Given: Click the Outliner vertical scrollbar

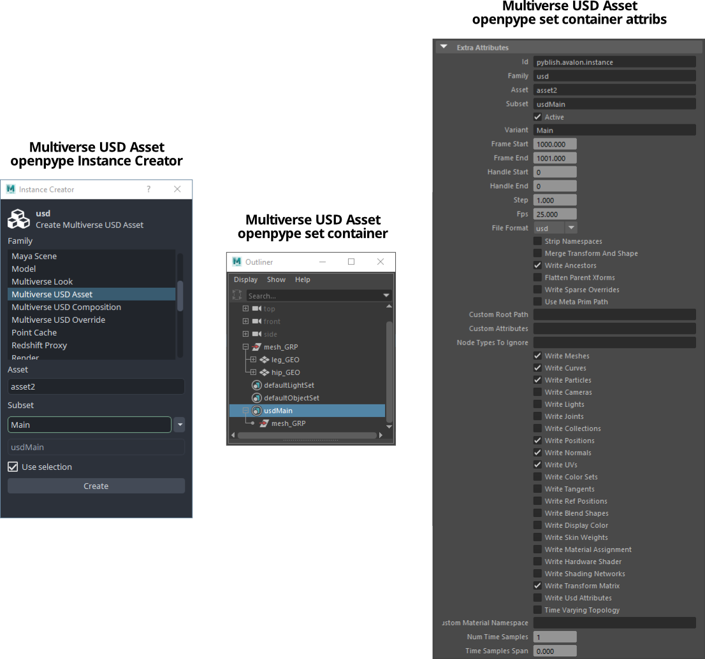Looking at the screenshot, I should (389, 371).
